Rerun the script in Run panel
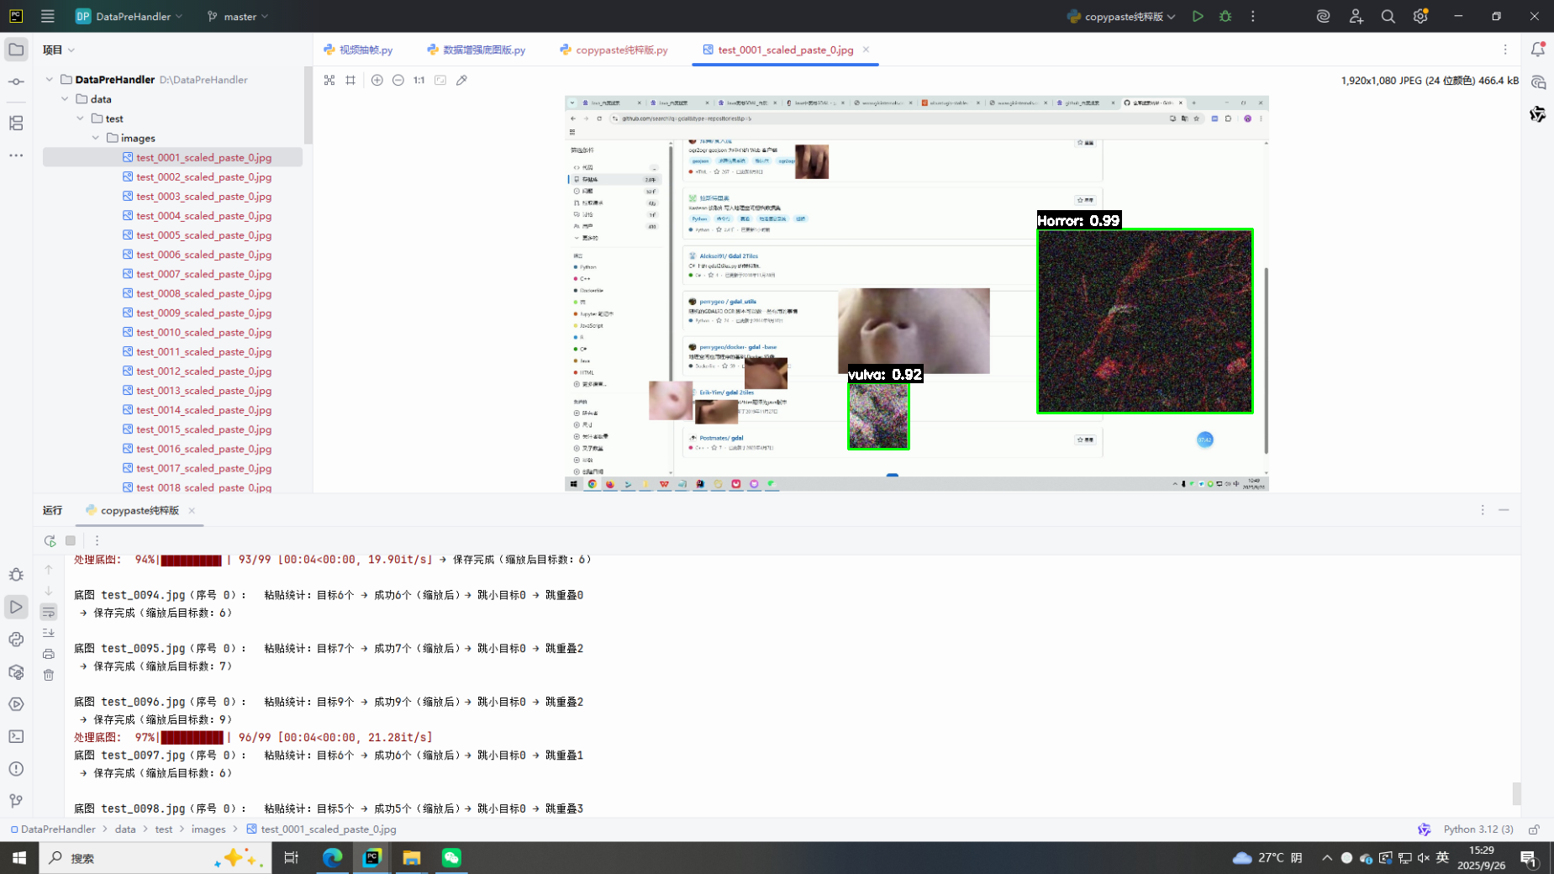 tap(50, 540)
